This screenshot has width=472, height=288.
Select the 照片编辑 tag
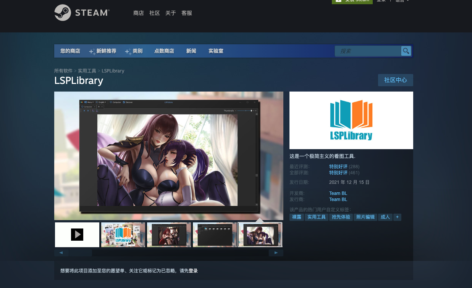pyautogui.click(x=365, y=217)
